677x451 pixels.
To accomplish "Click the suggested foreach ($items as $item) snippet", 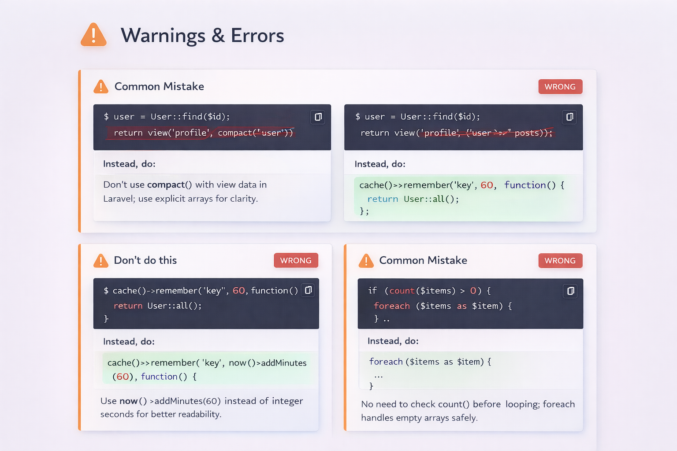I will click(x=430, y=362).
